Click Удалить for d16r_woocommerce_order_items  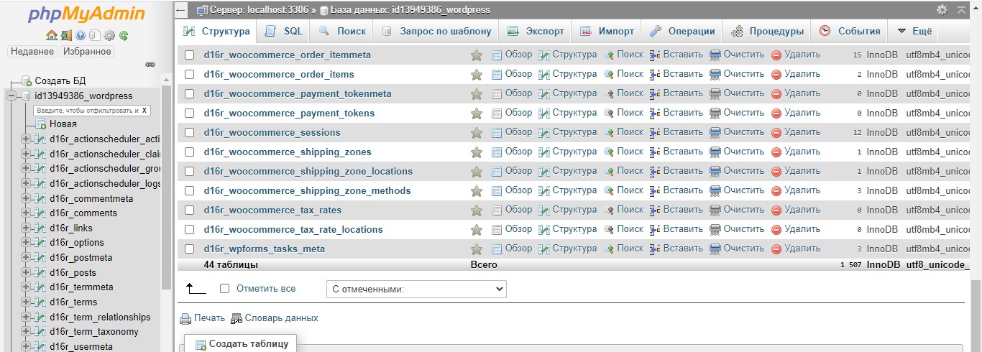[796, 74]
